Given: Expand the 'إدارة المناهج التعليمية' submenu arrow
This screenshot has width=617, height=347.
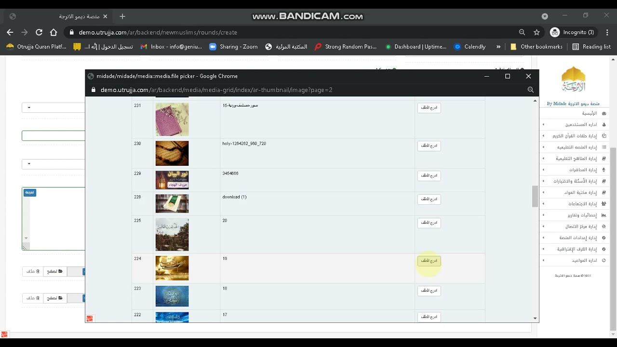Looking at the screenshot, I should pos(543,159).
